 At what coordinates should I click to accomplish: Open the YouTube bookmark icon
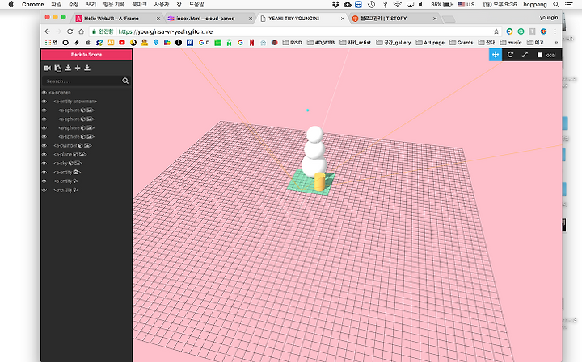pos(122,43)
